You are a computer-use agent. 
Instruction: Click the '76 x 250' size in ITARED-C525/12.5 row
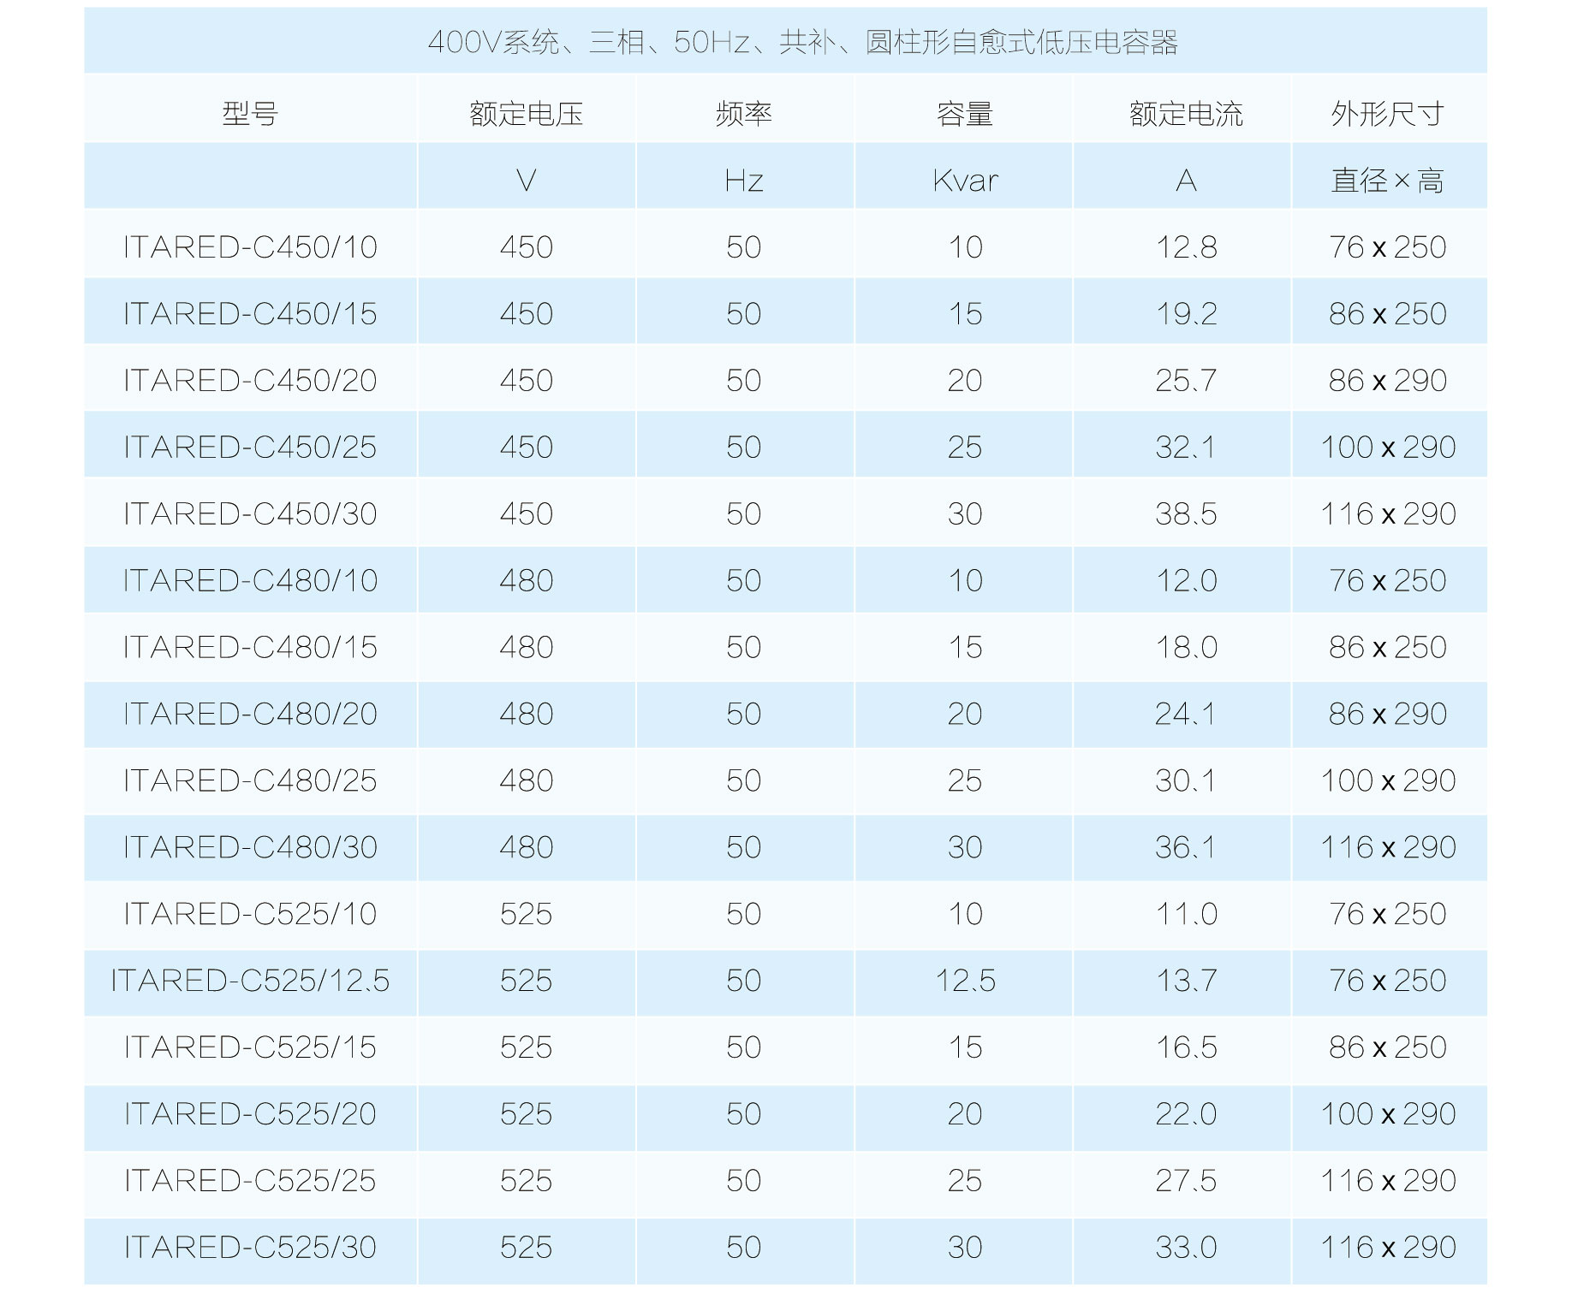1387,982
